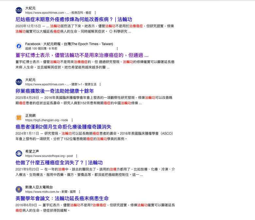The image size is (255, 220).
Task: Open result 美醫學年會論文：法輪功延長癌末病患生命
Action: click(x=62, y=198)
